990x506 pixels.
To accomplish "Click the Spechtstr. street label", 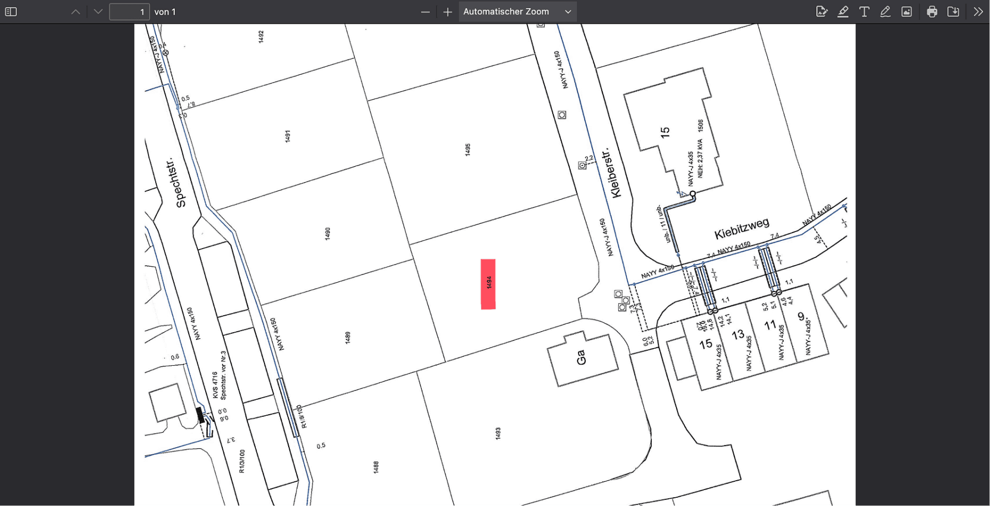I will pyautogui.click(x=174, y=183).
